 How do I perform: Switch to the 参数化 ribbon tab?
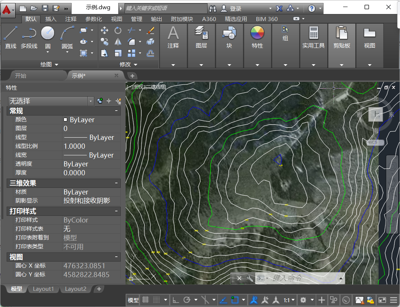[x=93, y=19]
